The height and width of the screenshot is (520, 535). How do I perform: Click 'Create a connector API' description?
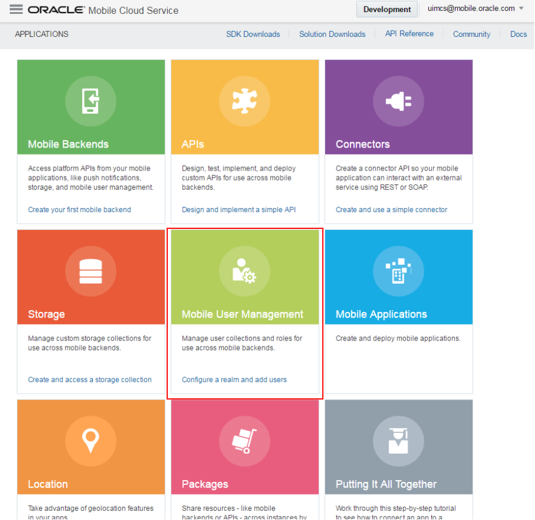pyautogui.click(x=398, y=178)
